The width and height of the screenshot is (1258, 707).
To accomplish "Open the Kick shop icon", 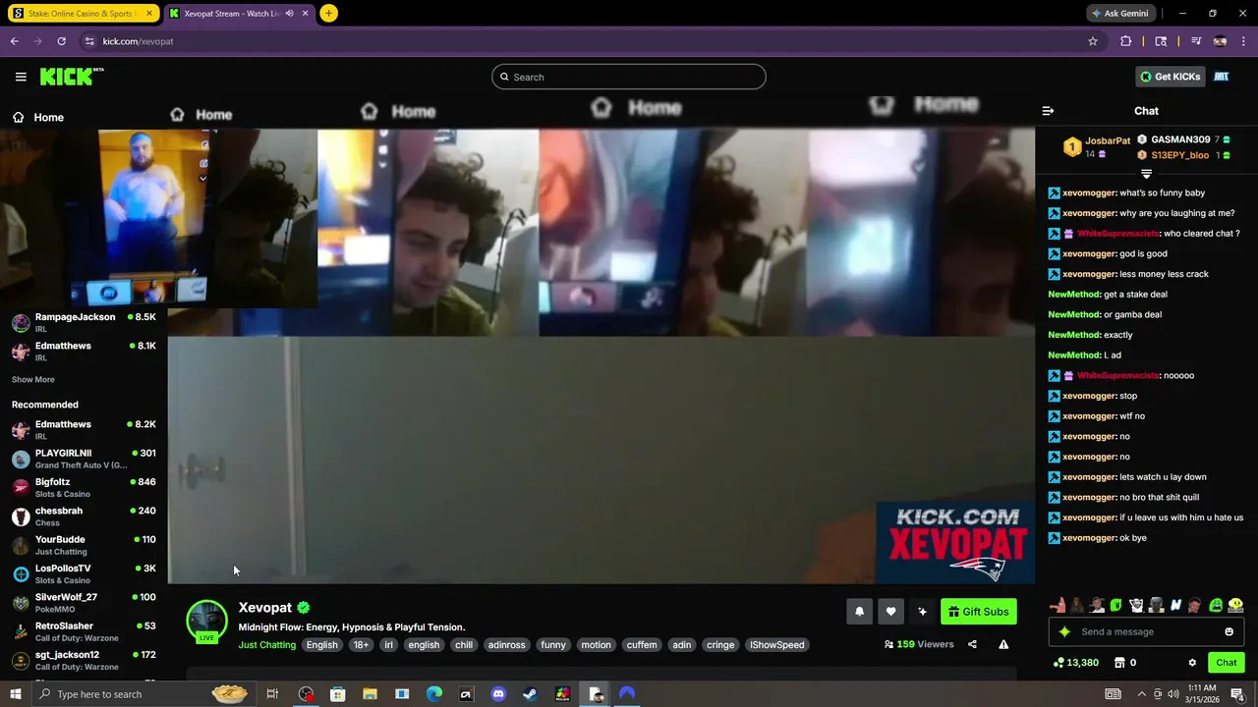I will [1119, 663].
